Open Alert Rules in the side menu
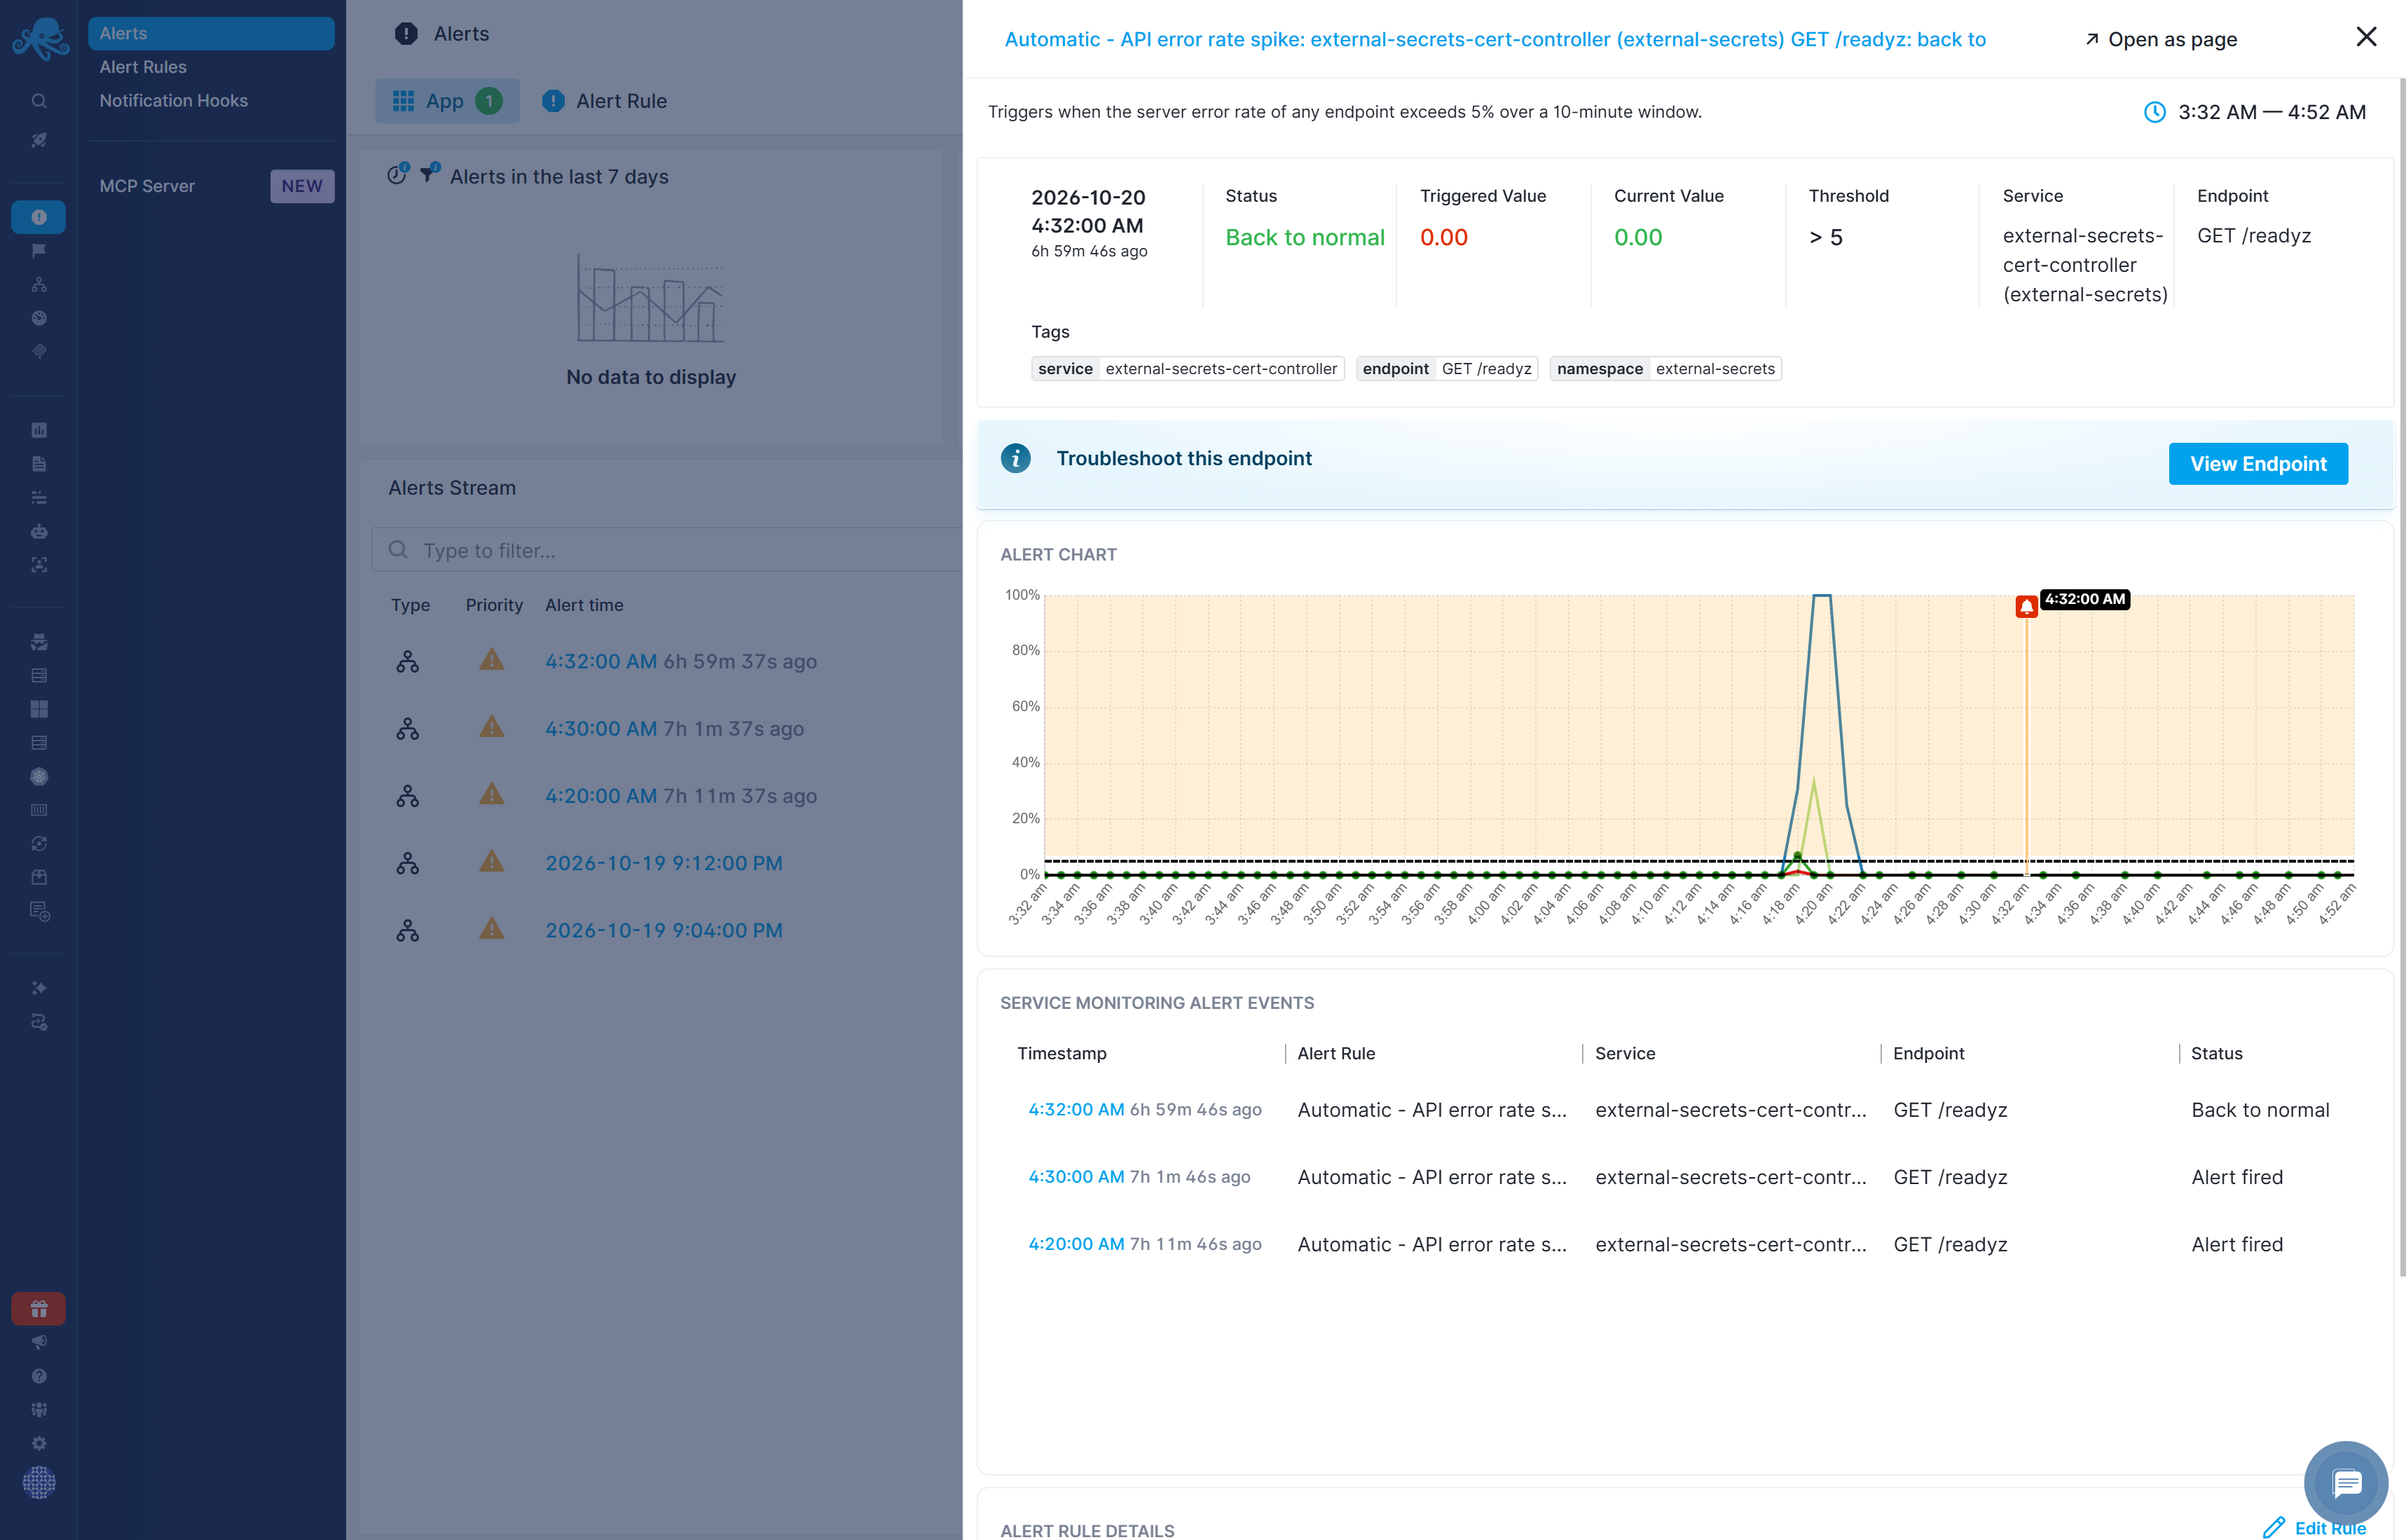Viewport: 2406px width, 1540px height. (x=143, y=67)
